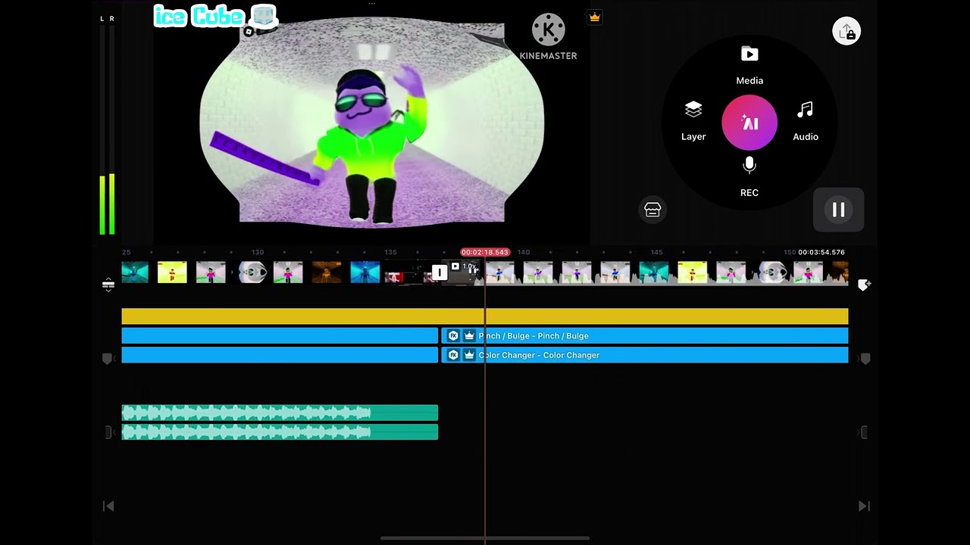970x545 pixels.
Task: Pause the preview playback
Action: [838, 210]
